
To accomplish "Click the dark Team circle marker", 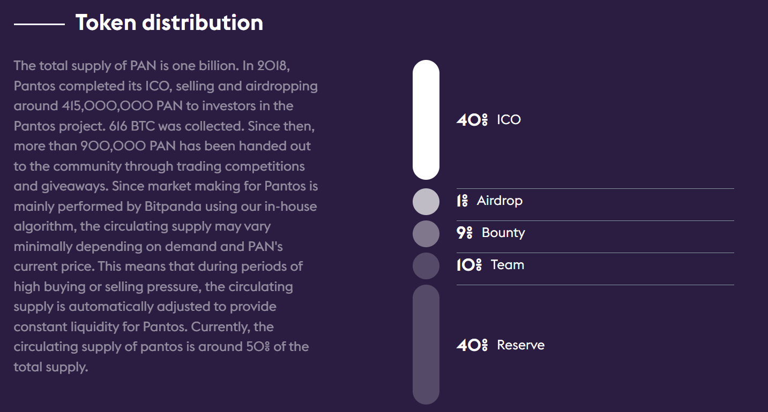I will point(426,266).
